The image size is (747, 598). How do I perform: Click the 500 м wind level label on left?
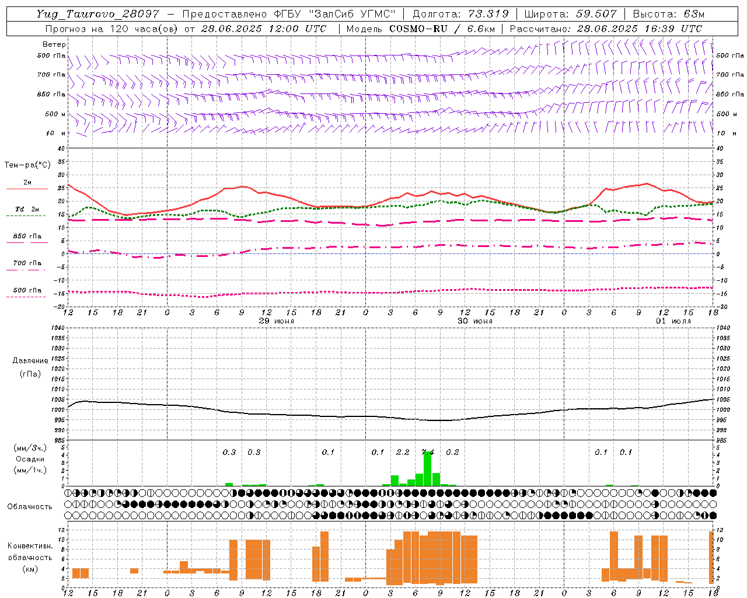click(x=55, y=114)
